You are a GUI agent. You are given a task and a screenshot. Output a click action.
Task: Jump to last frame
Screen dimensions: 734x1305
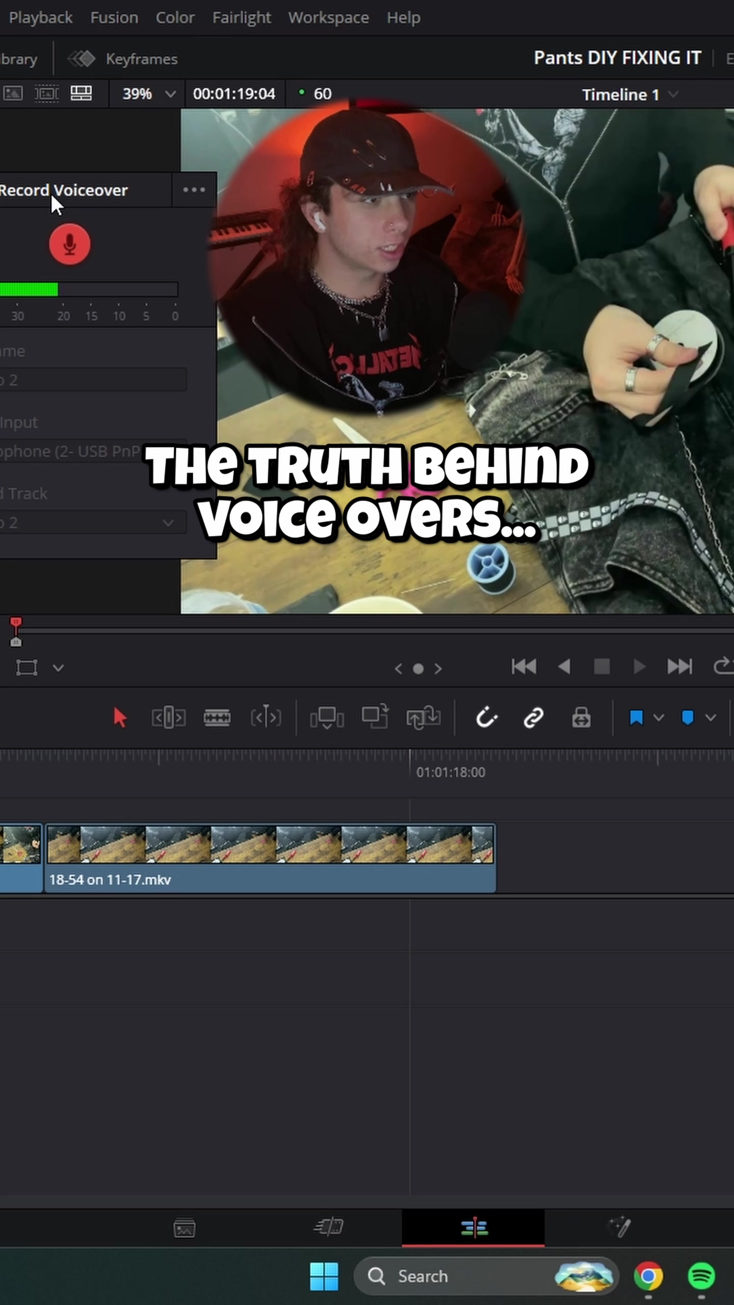[x=679, y=666]
